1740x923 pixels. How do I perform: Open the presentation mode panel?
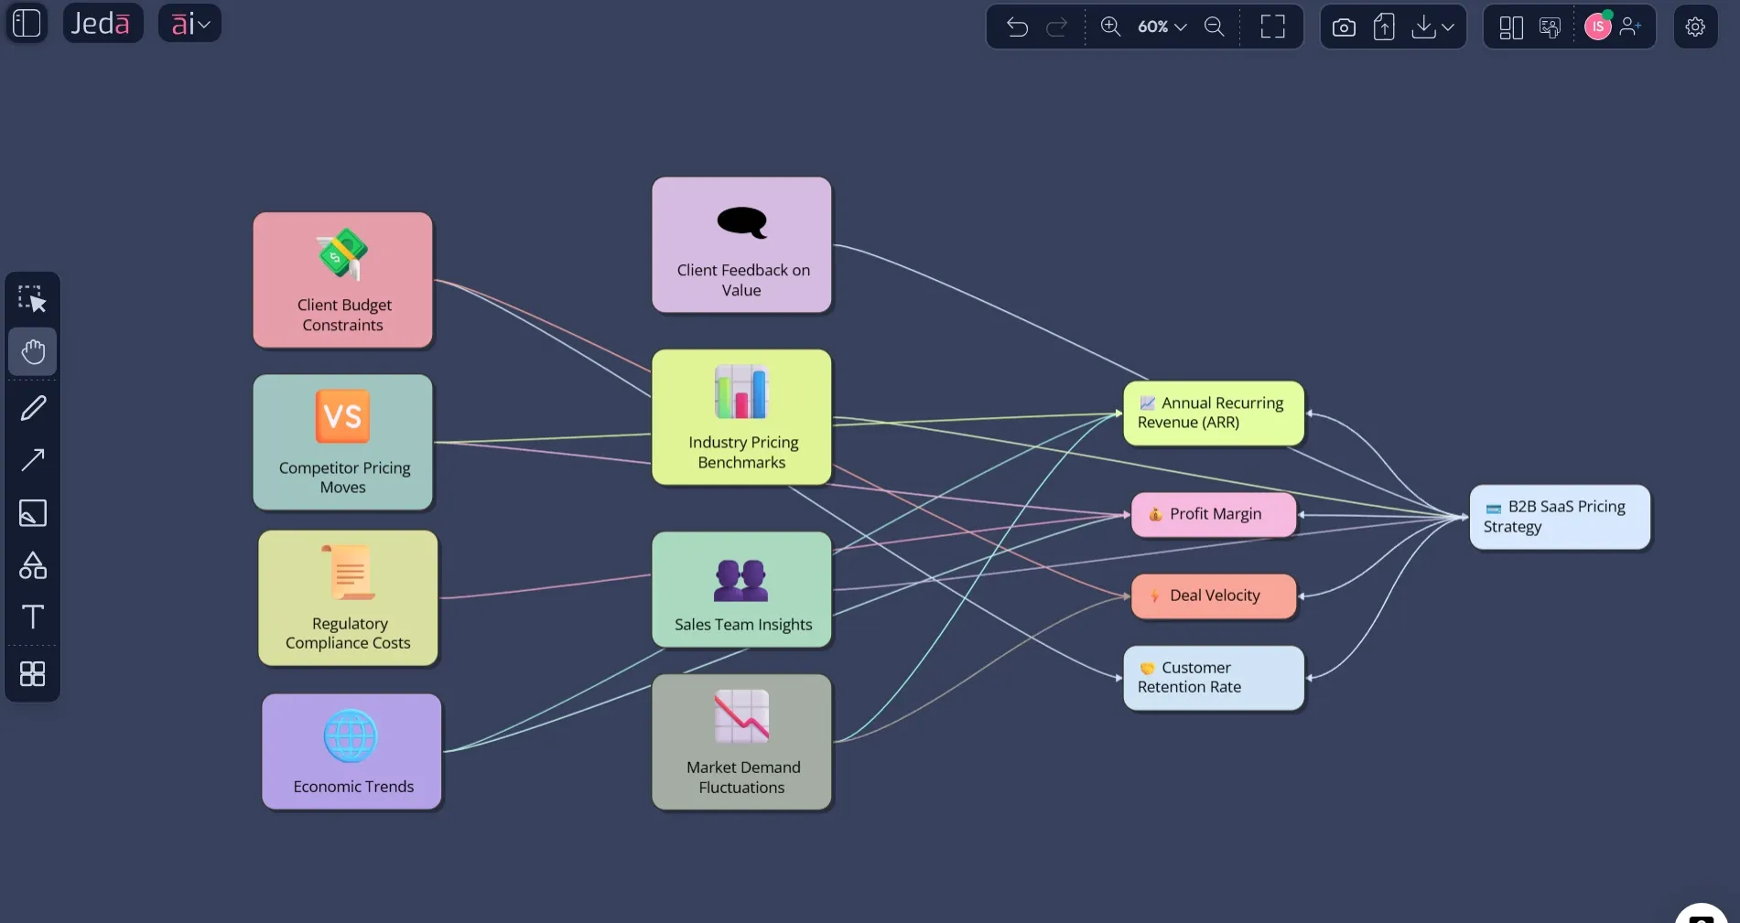click(x=1550, y=28)
